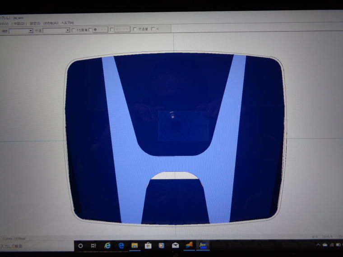Open the ヘルプ(H) menu

click(x=68, y=23)
